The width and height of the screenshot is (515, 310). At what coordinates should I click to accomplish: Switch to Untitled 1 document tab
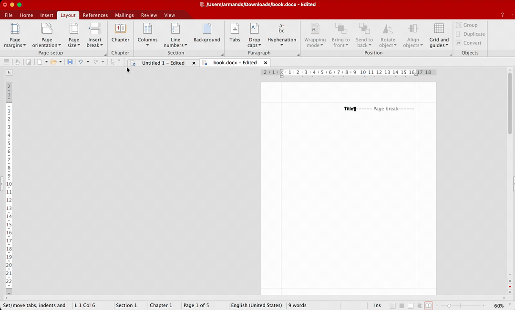(x=163, y=63)
